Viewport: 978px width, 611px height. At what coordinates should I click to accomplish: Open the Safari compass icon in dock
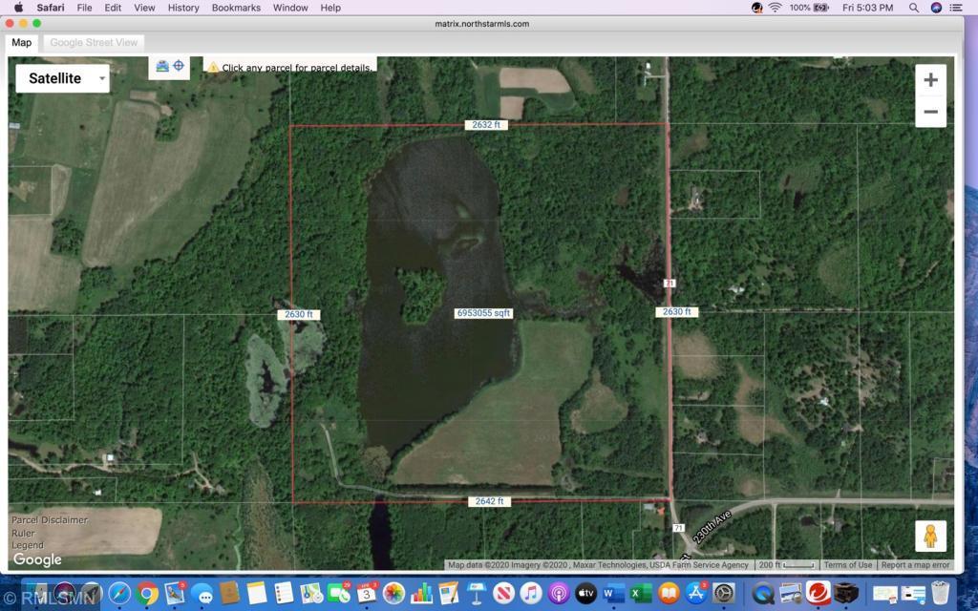pyautogui.click(x=119, y=594)
